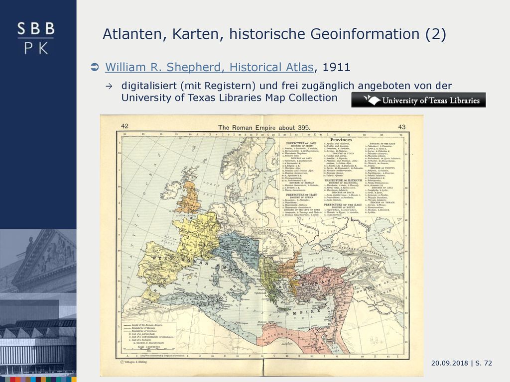Select the slide title 'Atlanten, Karten, historische Geoinformation (2)'

274,34
